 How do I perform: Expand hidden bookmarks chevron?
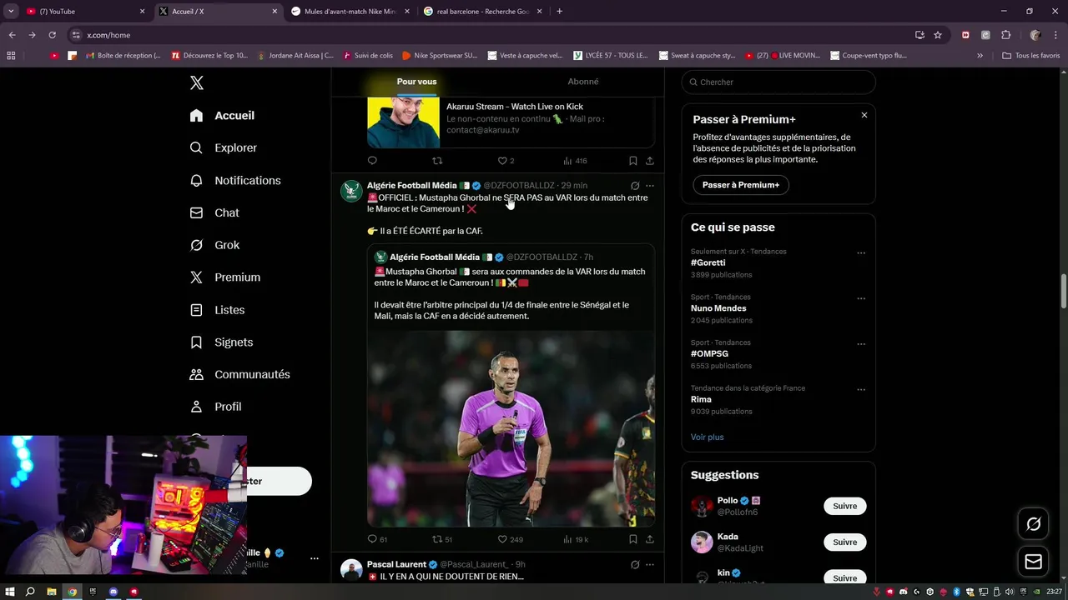(x=980, y=55)
